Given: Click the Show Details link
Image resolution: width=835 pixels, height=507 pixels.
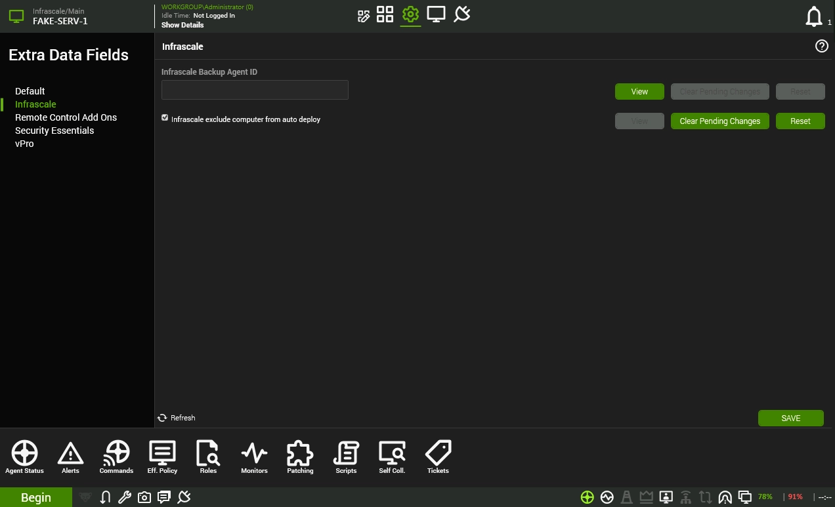Looking at the screenshot, I should click(182, 25).
